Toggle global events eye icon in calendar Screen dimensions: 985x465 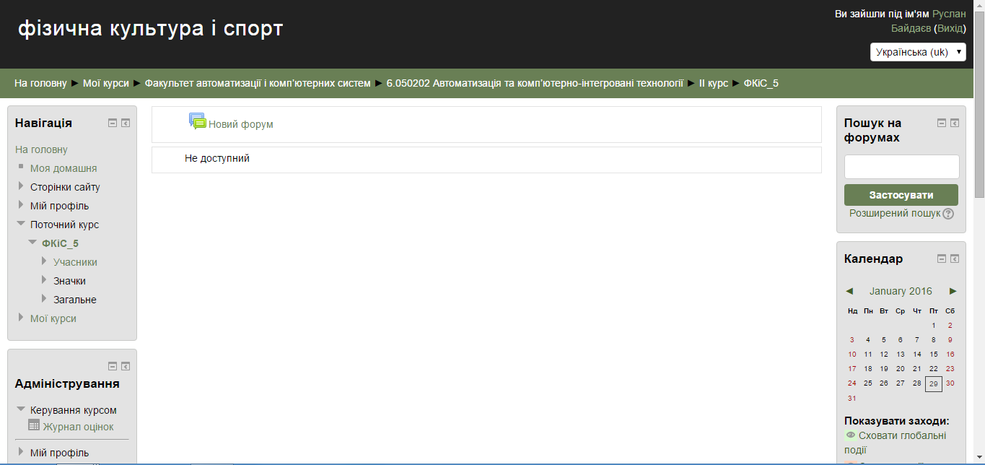point(851,435)
